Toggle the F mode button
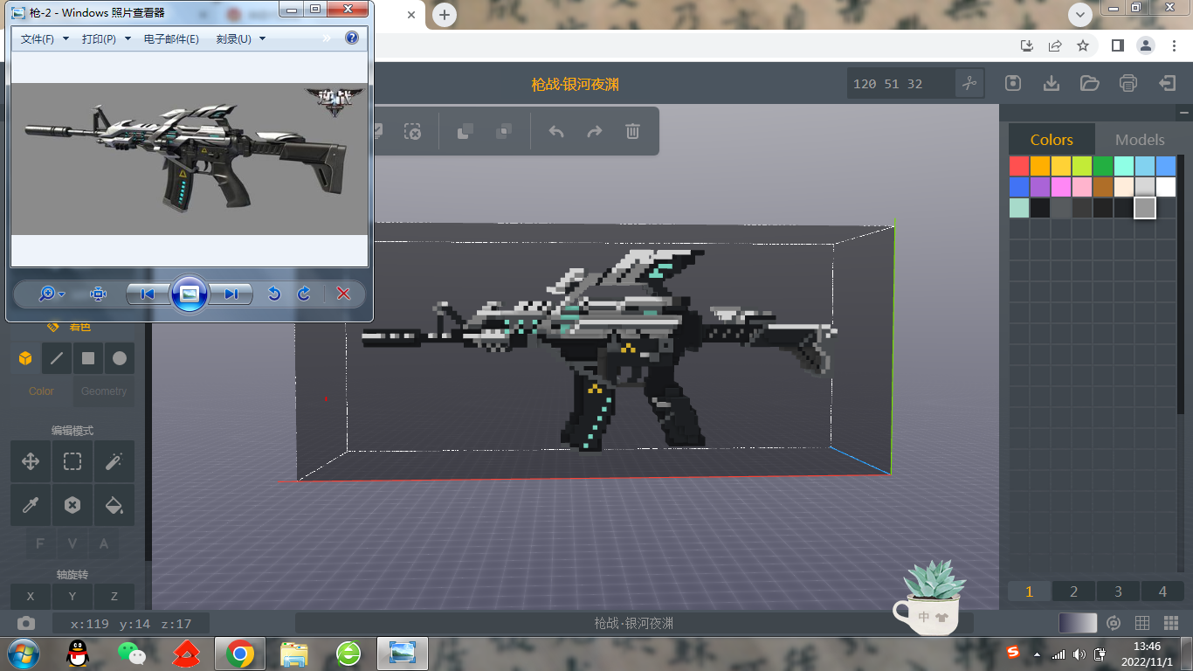Screen dimensions: 1193x671 coord(40,544)
